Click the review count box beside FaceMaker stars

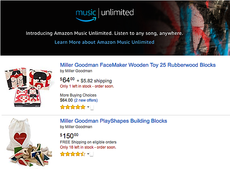[x=92, y=108]
